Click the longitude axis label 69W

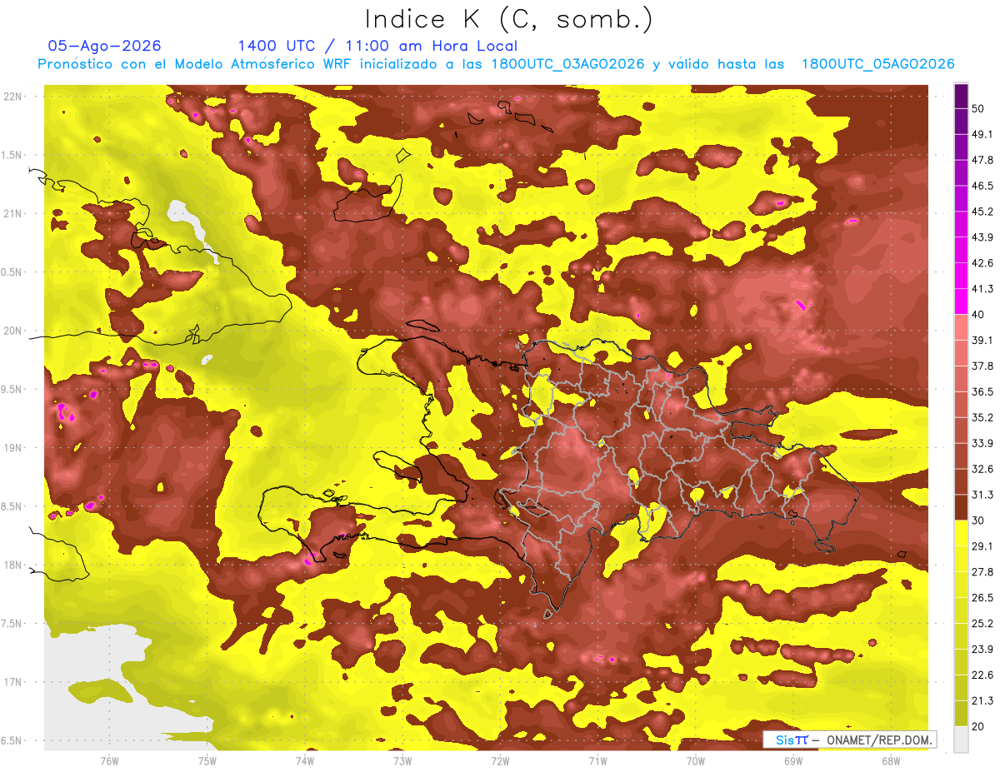click(x=793, y=761)
